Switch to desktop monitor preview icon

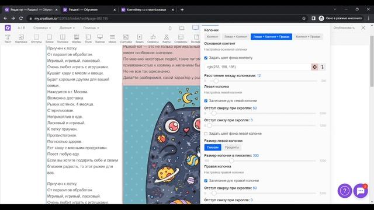click(196, 27)
